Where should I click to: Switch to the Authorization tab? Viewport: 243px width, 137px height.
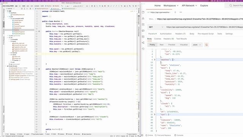(x=166, y=34)
